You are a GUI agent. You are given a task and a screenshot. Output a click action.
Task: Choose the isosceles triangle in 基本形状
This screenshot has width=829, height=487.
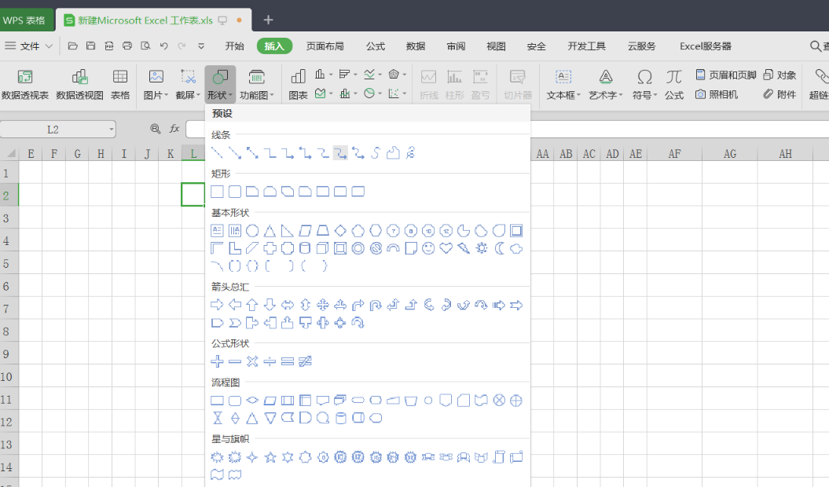tap(270, 231)
